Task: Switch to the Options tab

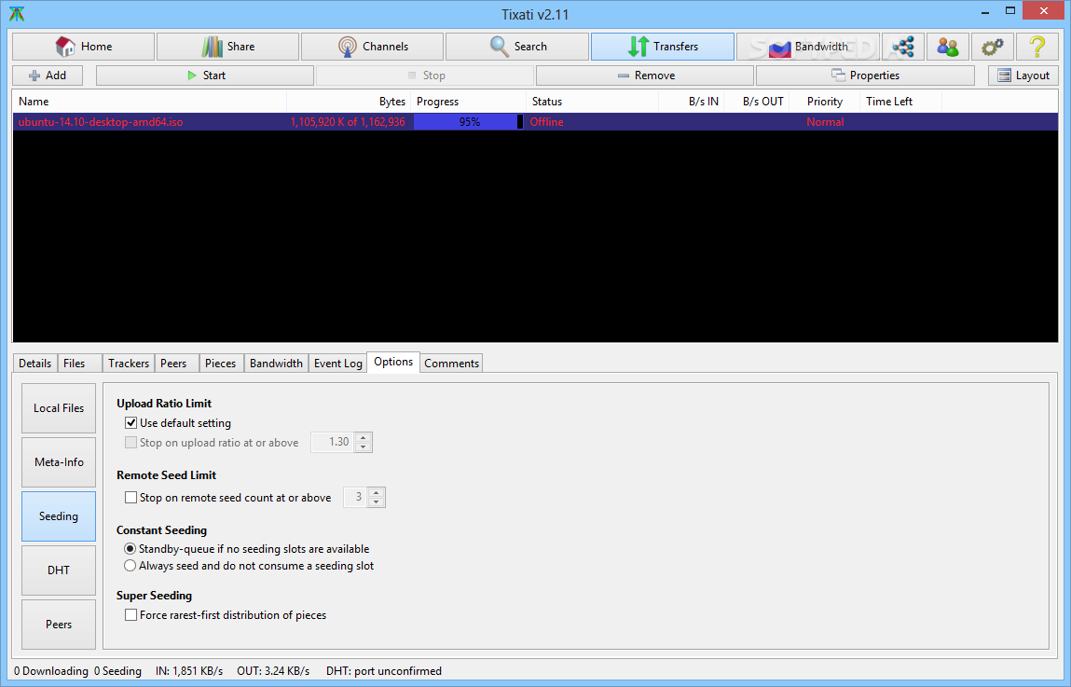Action: coord(393,362)
